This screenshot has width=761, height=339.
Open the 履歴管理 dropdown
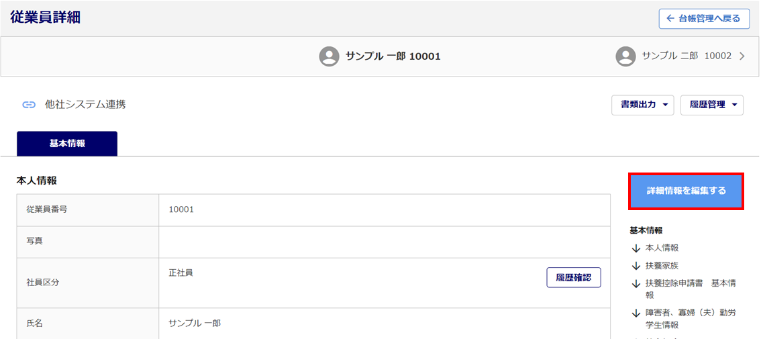tap(711, 105)
